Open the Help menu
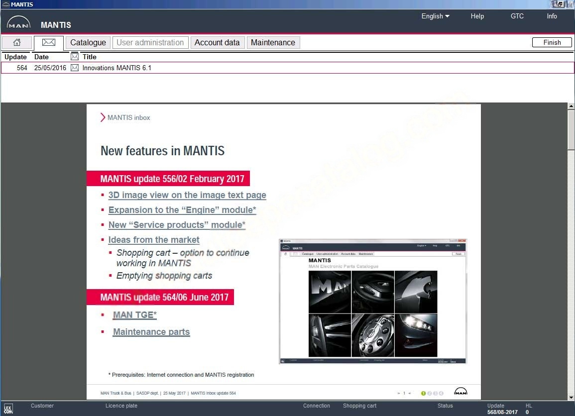 tap(477, 16)
